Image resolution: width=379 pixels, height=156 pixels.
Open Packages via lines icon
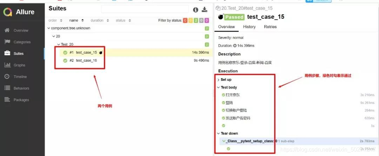[7, 99]
